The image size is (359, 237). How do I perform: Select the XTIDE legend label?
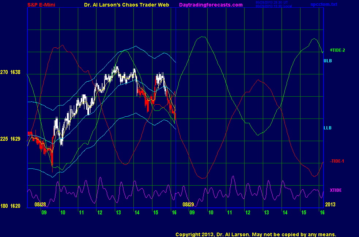336,190
